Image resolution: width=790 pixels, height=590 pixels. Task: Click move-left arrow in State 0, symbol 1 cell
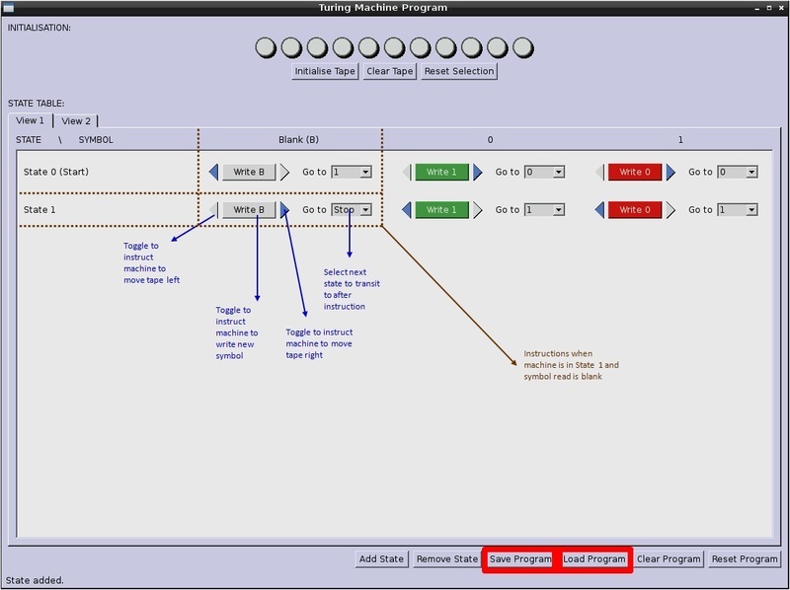[x=600, y=172]
